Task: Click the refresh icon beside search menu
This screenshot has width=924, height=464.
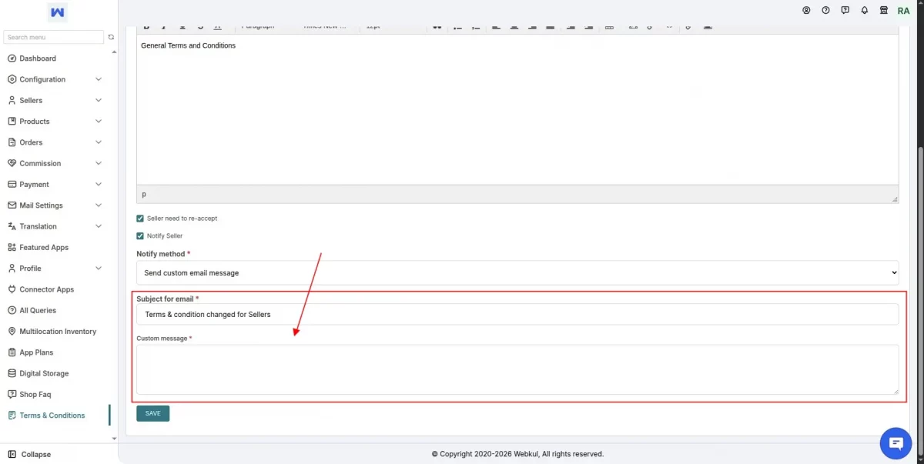Action: coord(111,37)
